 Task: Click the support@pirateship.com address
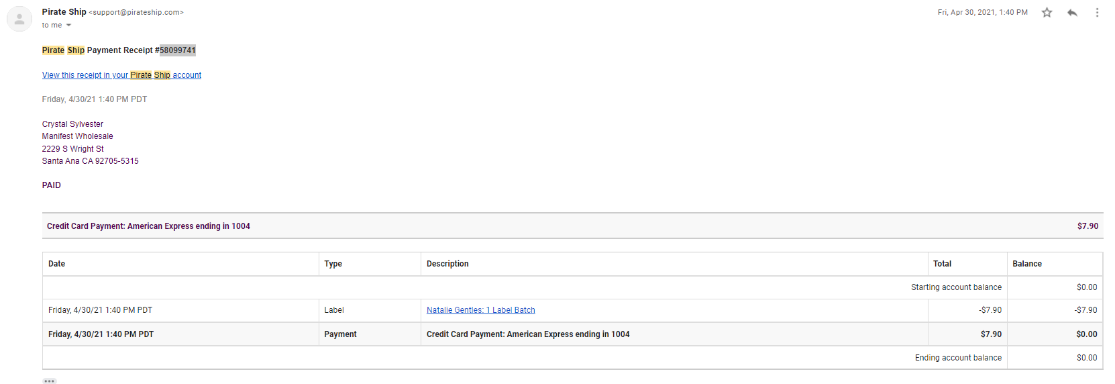click(x=136, y=13)
